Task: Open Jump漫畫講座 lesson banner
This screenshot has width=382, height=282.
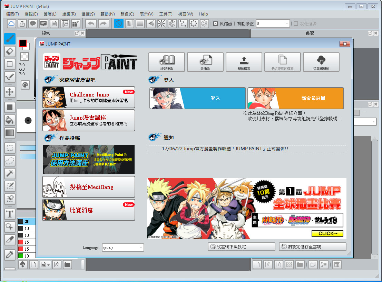Action: point(89,120)
